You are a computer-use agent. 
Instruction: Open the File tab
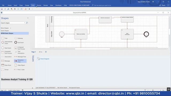pyautogui.click(x=3, y=5)
